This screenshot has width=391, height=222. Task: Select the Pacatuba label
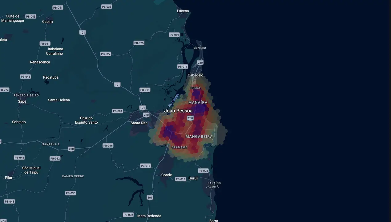pos(51,77)
